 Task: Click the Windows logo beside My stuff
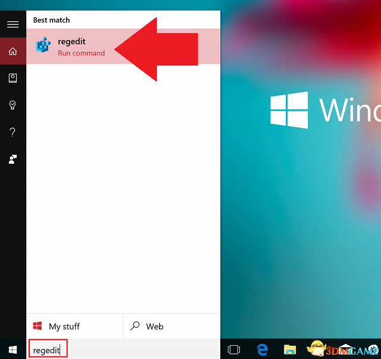click(x=37, y=326)
